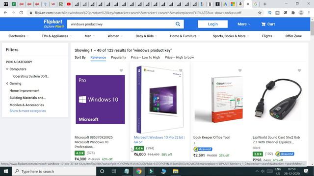Open Offer Zone

coord(293,36)
